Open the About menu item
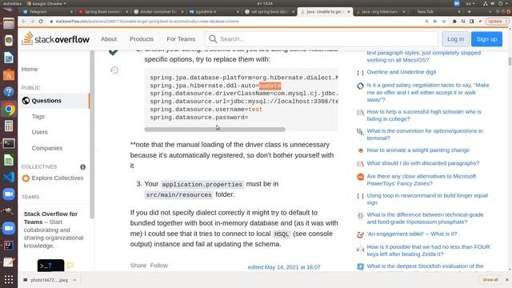The width and height of the screenshot is (512, 288). pyautogui.click(x=109, y=39)
